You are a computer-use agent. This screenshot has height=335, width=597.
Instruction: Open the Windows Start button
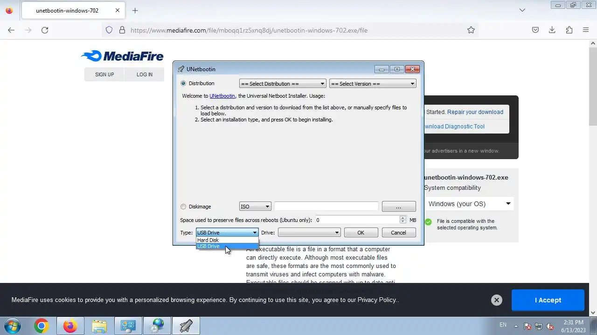pyautogui.click(x=13, y=326)
